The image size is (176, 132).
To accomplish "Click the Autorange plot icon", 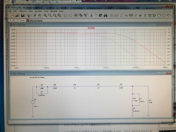I will (65, 15).
